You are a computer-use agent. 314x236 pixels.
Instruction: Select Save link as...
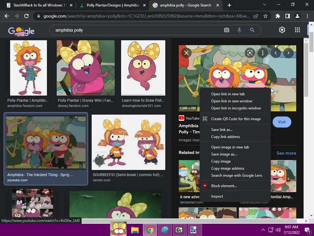tap(235, 130)
